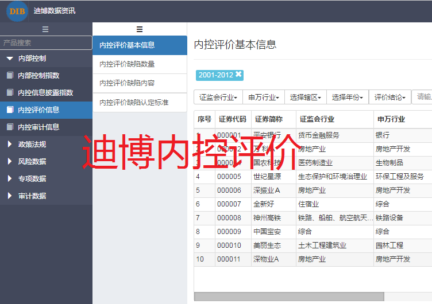Select the 铁路设备 cell
This screenshot has height=304, width=432.
(403, 218)
